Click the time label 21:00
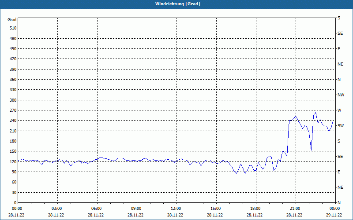353x220 pixels. tap(295, 209)
